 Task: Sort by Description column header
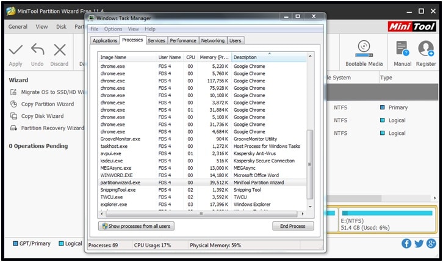pyautogui.click(x=268, y=57)
